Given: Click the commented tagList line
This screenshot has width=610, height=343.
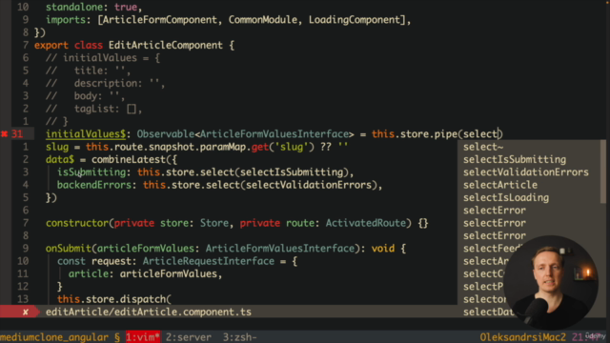Looking at the screenshot, I should click(93, 109).
